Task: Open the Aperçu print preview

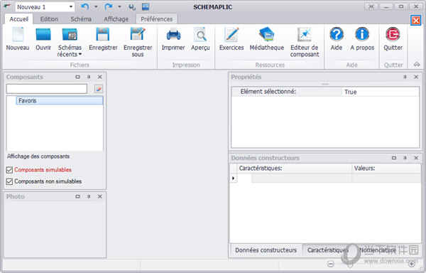Action: (x=200, y=39)
